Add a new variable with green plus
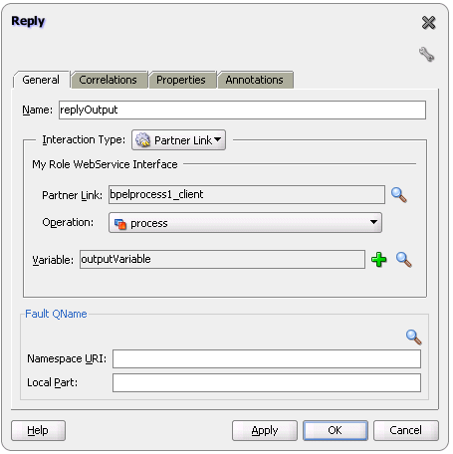Screen dimensions: 453x454 [378, 260]
